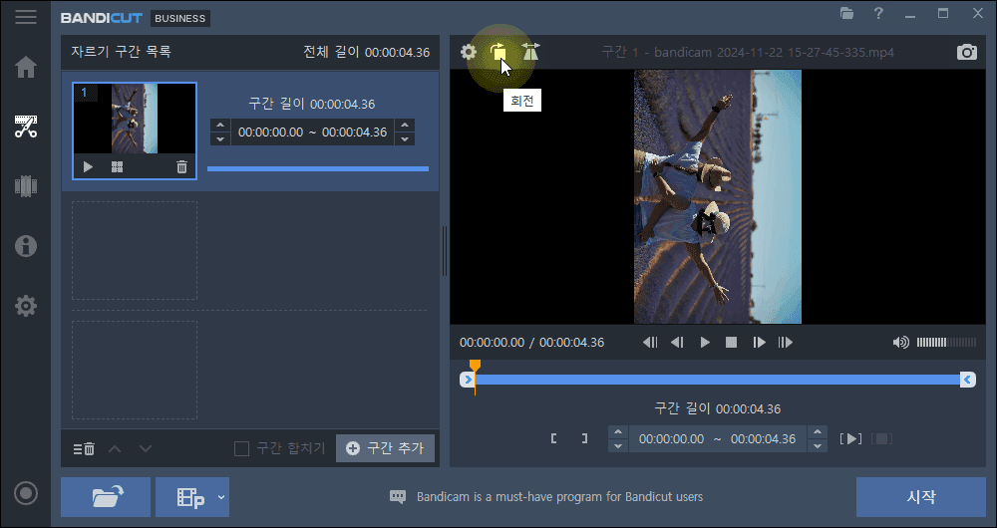997x528 pixels.
Task: Click the video preview image
Action: 717,197
